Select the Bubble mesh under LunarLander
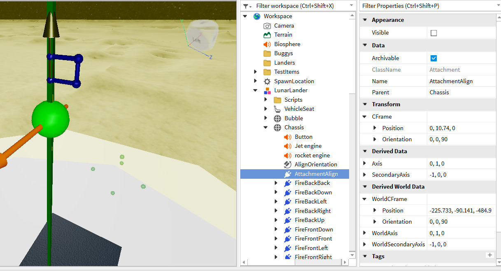 (x=294, y=118)
